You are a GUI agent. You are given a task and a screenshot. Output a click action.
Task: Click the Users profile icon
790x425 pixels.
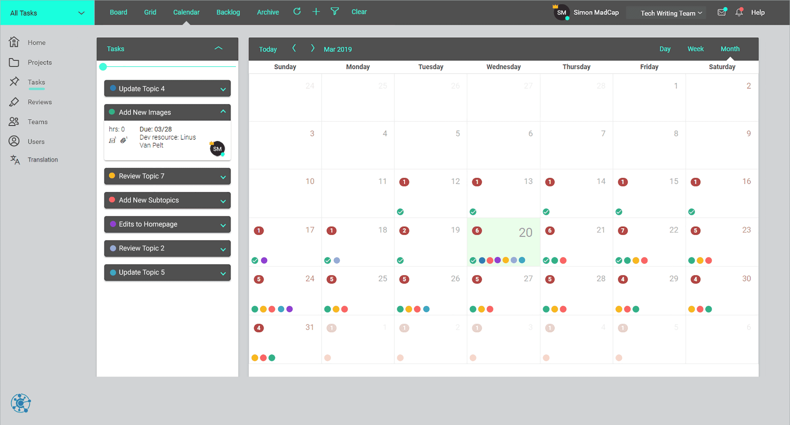(14, 141)
